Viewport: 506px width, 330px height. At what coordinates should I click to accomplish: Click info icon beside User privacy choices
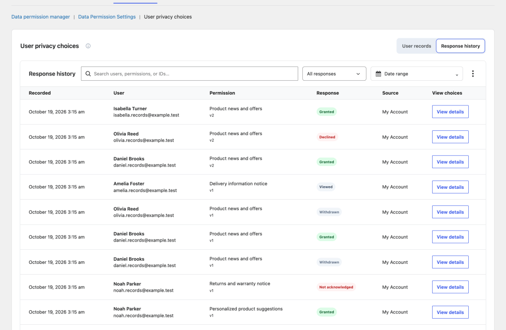(x=88, y=46)
